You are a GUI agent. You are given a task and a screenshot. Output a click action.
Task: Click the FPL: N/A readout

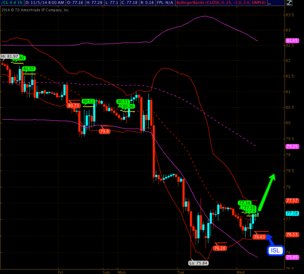[x=165, y=2]
